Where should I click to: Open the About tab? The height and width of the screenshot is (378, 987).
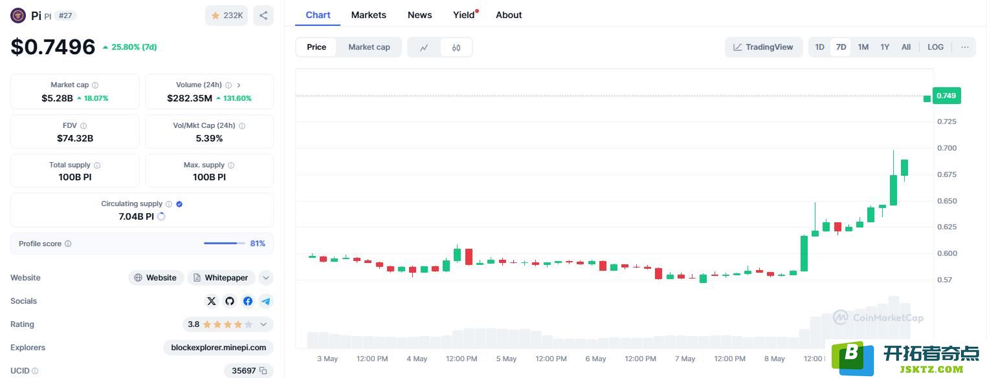click(509, 15)
